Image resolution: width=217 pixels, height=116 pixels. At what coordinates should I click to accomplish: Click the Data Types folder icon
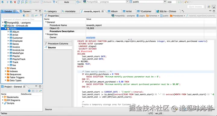click(x=8, y=81)
